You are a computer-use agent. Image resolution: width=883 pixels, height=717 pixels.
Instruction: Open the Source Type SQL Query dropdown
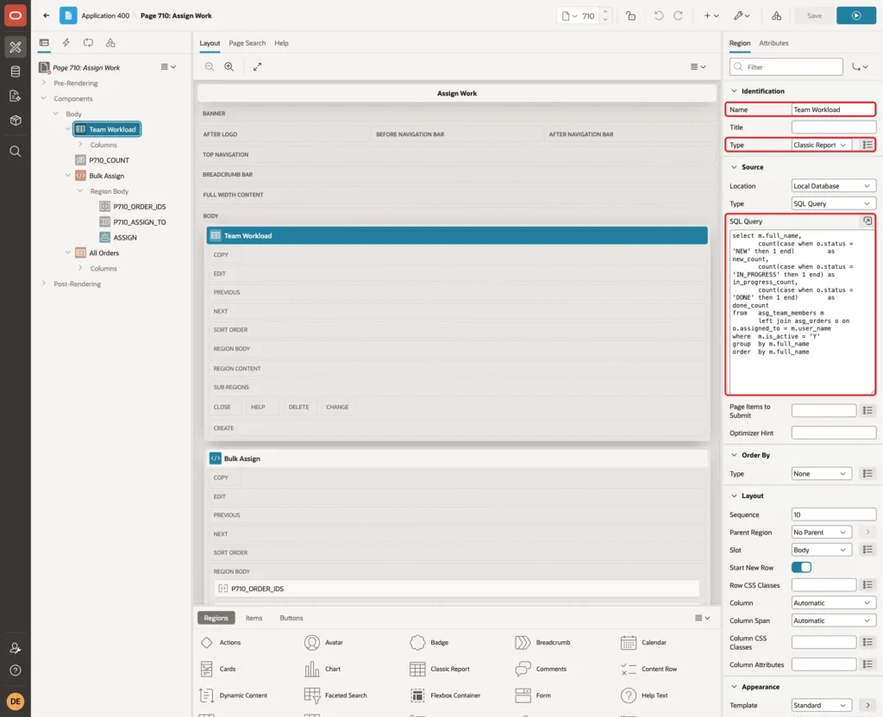pos(834,203)
